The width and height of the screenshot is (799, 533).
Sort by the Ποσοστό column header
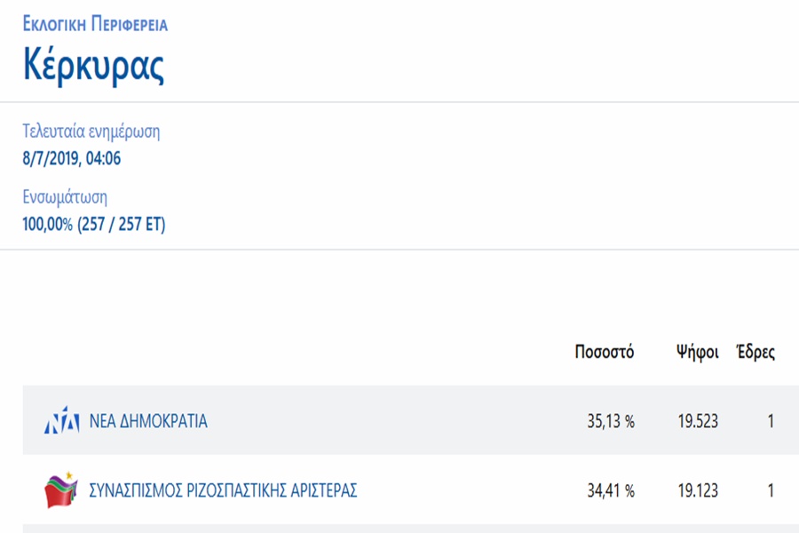point(604,352)
